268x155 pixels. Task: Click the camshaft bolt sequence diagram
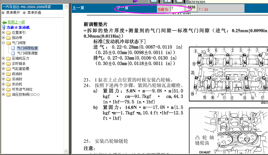[x=228, y=74]
